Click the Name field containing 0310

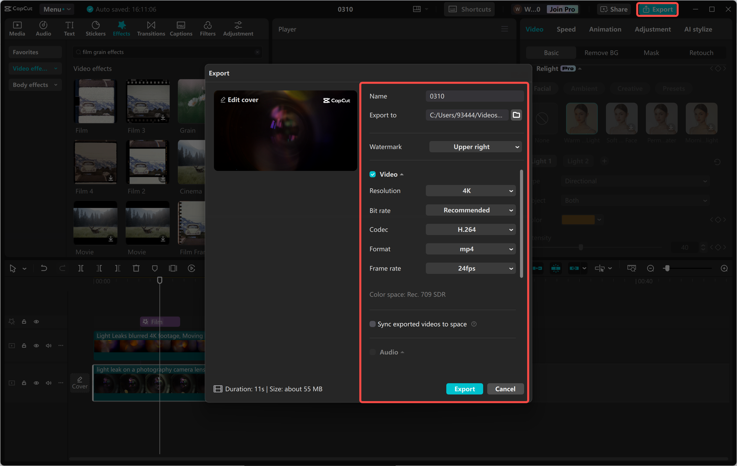coord(474,96)
